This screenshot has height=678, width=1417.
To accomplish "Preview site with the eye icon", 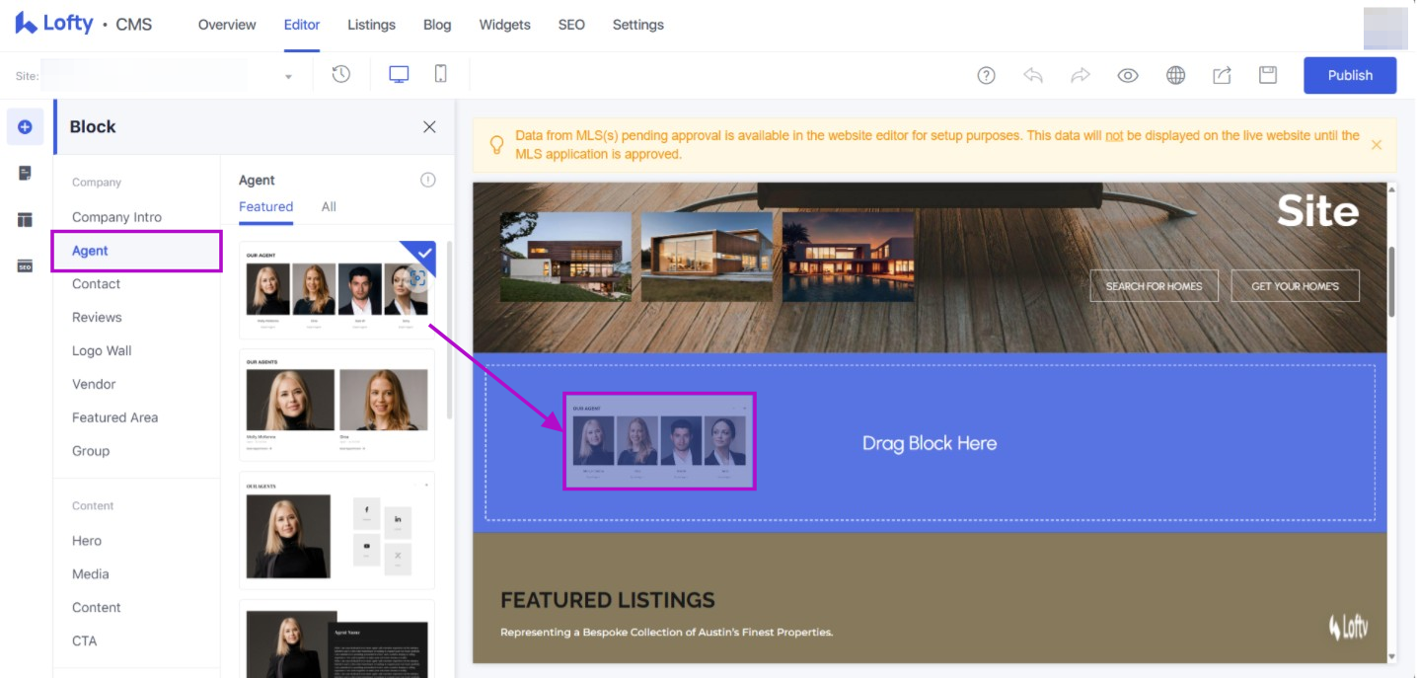I will click(1128, 76).
